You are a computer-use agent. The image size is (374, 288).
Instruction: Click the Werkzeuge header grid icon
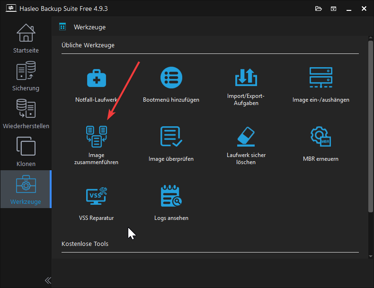pos(62,26)
